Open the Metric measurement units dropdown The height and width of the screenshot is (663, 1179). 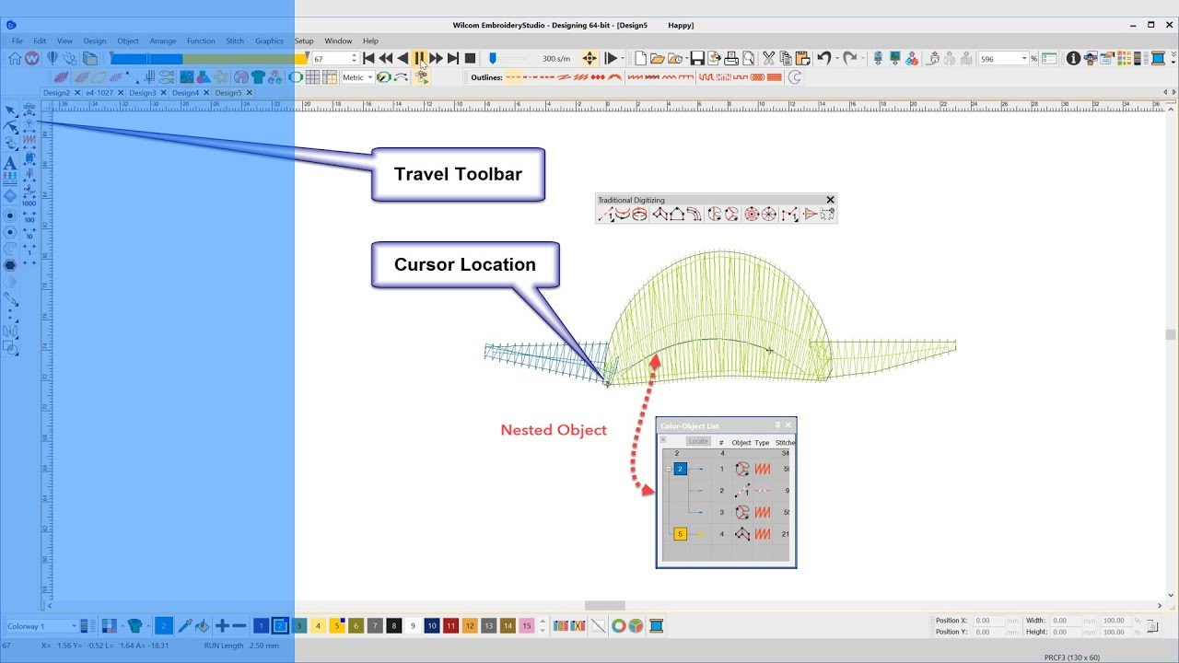(x=370, y=77)
